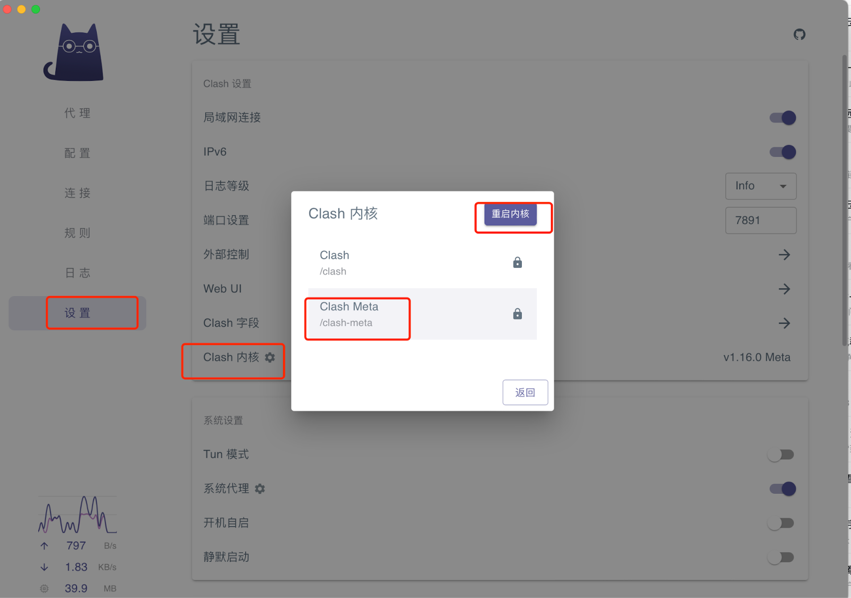This screenshot has width=851, height=598.
Task: Go to 设置 in the sidebar
Action: coord(78,313)
